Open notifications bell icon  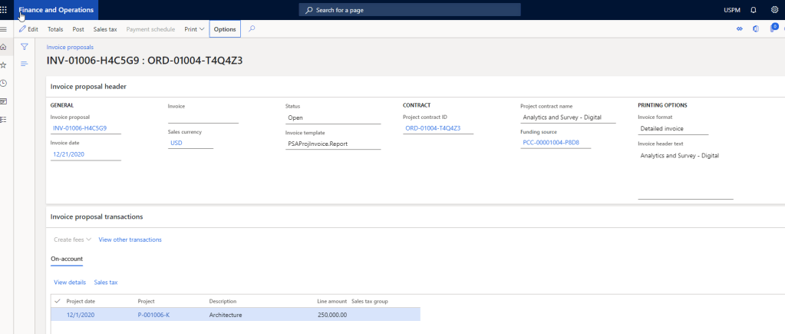tap(753, 10)
